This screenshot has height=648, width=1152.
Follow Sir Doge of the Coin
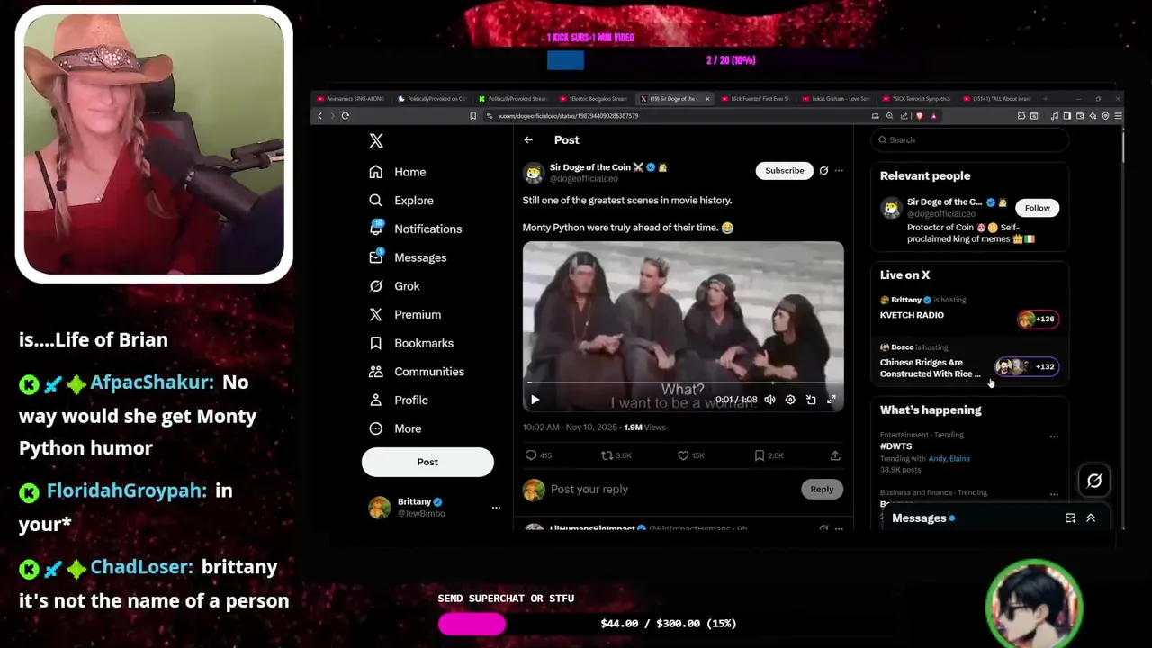pyautogui.click(x=1037, y=208)
